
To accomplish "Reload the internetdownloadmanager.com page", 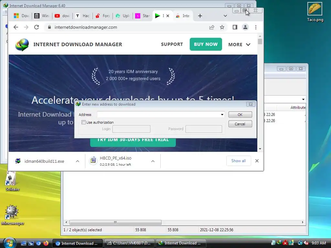I will [x=37, y=27].
